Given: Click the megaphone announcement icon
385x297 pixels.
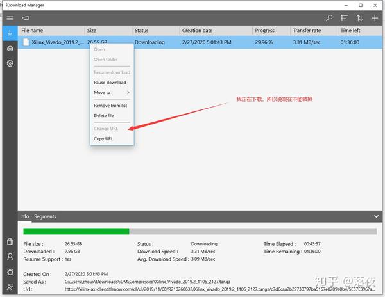Looking at the screenshot, I should 25,18.
